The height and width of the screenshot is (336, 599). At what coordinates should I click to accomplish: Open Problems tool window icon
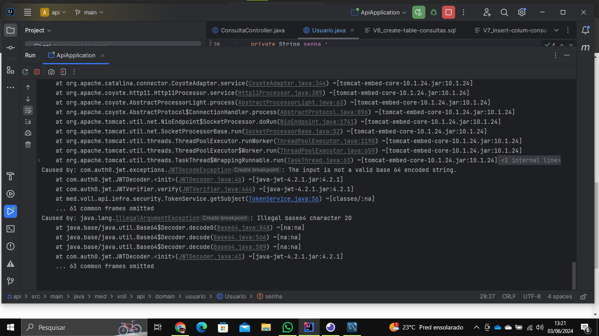[11, 246]
